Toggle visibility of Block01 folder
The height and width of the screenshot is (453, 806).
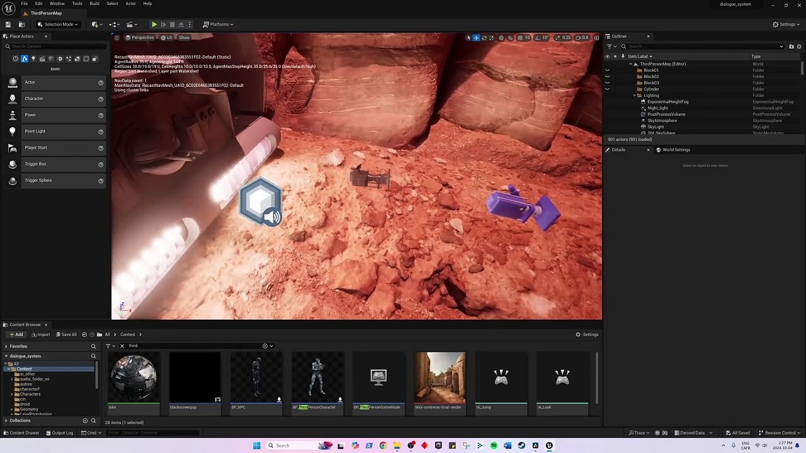[x=607, y=70]
